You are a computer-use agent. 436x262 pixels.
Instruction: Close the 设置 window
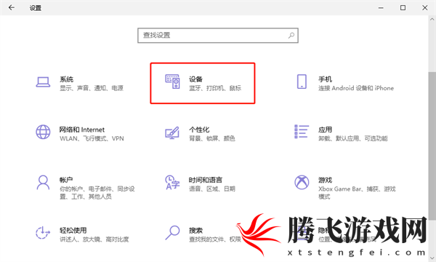point(425,8)
